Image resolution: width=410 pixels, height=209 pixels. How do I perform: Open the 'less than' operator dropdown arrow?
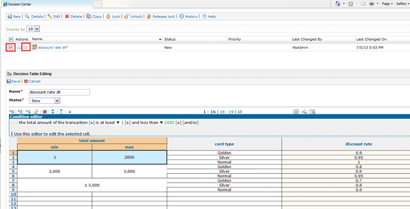click(161, 122)
